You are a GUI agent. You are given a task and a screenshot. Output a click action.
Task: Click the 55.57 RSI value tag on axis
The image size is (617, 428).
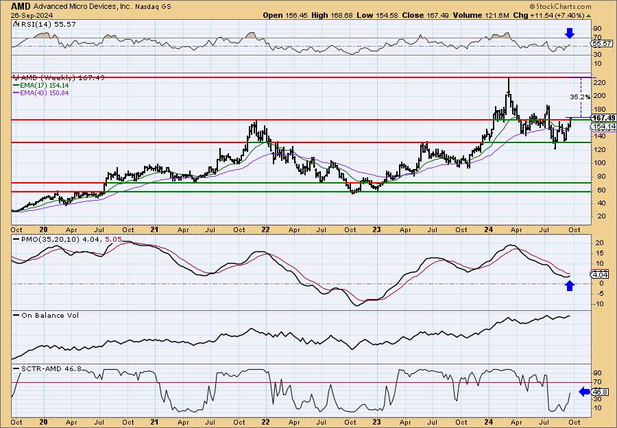[602, 44]
